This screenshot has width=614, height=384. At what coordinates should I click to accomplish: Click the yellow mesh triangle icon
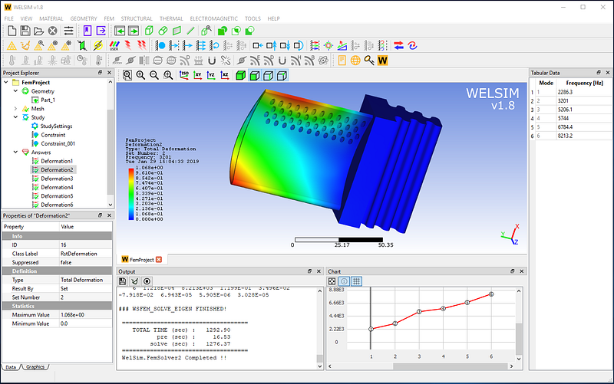[12, 46]
